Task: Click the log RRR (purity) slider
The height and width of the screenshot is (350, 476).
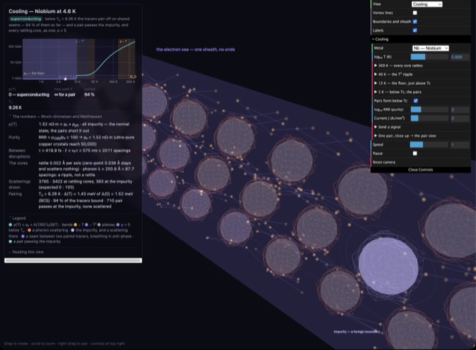Action: coord(429,109)
